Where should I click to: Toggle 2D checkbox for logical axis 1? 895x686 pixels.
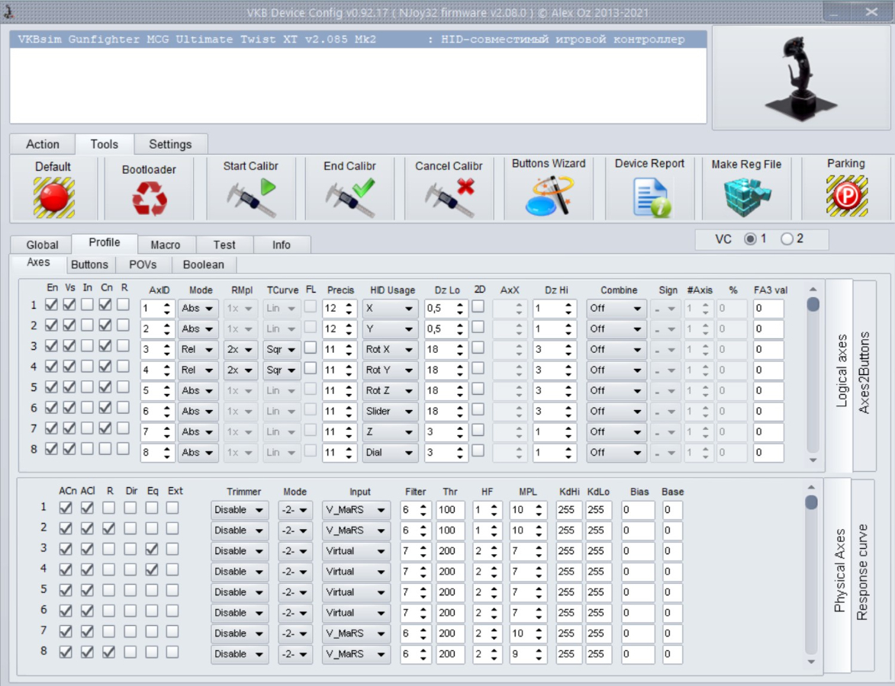click(478, 306)
